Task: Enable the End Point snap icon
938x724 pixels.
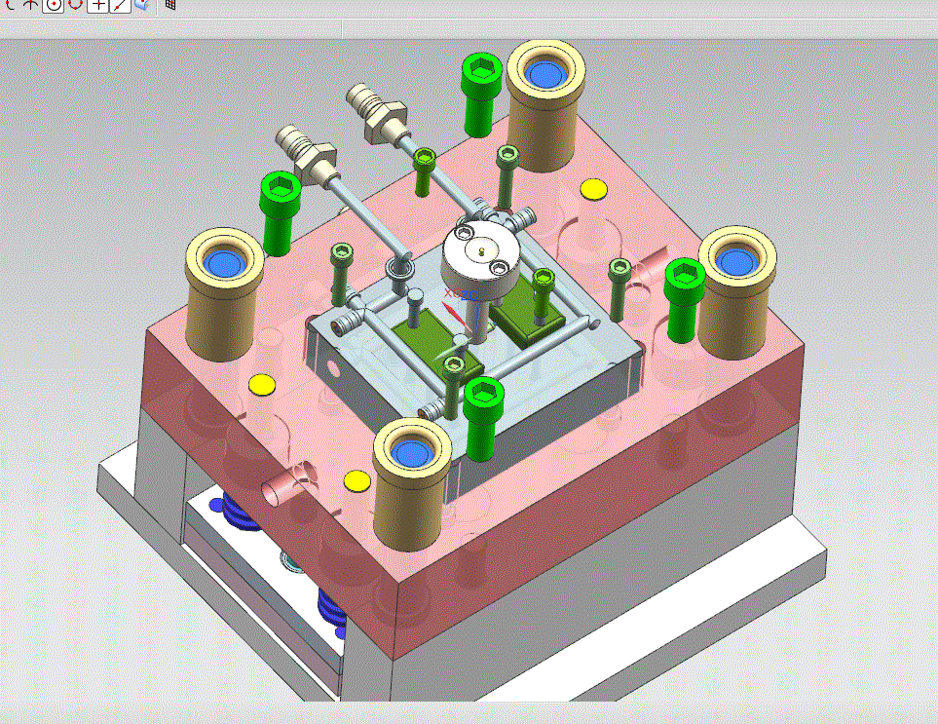Action: coord(10,5)
